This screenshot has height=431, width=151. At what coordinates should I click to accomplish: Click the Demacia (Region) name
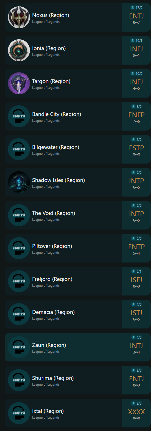54,312
